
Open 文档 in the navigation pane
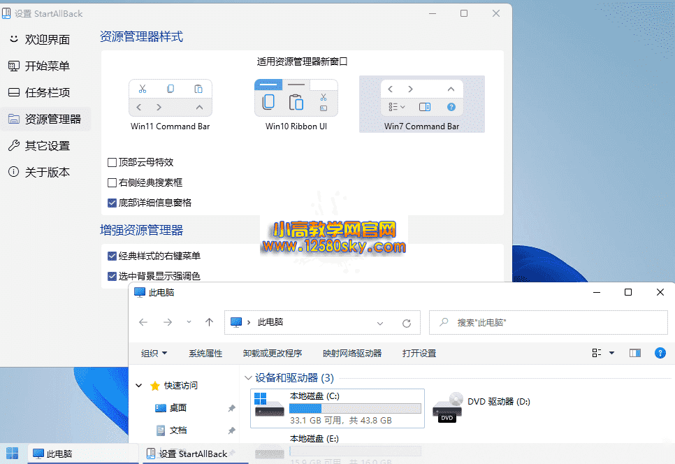tap(171, 430)
